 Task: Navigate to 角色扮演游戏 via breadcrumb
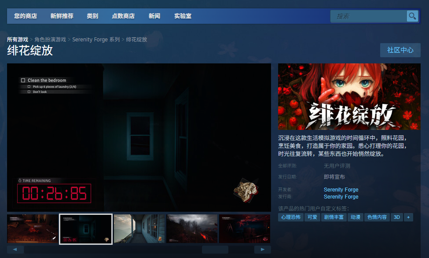(x=49, y=39)
